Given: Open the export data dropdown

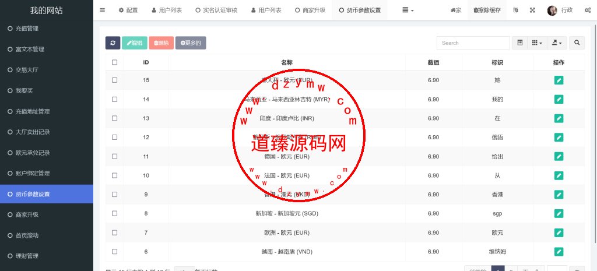Looking at the screenshot, I should [557, 43].
